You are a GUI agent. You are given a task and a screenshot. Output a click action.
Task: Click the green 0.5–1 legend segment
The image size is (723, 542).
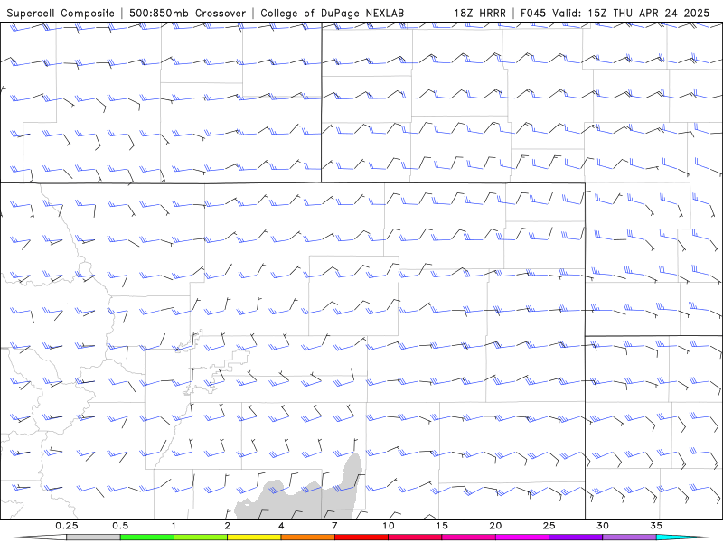pyautogui.click(x=147, y=537)
